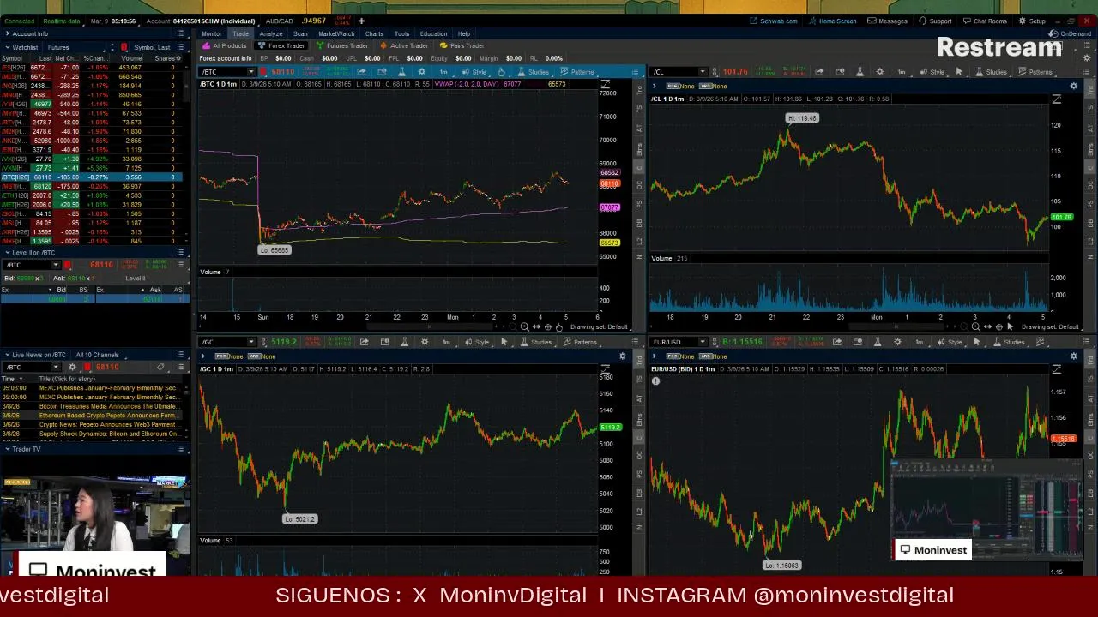Select the highlighted /BTC watchlist row
The height and width of the screenshot is (617, 1098).
point(91,177)
